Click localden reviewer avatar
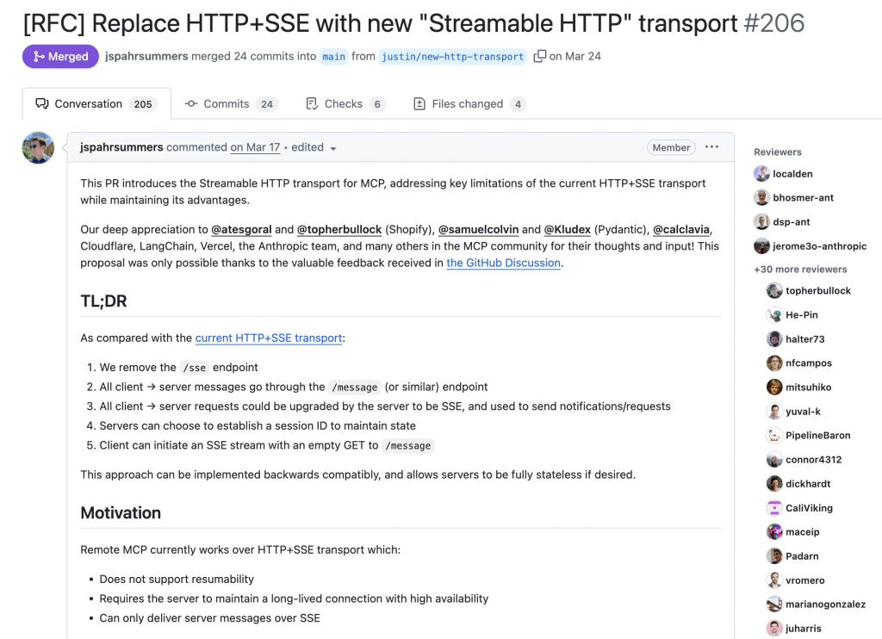Screen dimensions: 882x639 (761, 174)
